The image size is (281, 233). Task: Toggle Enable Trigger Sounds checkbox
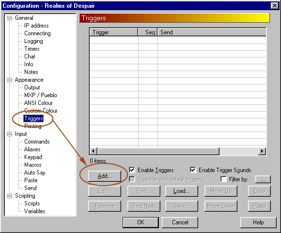[193, 170]
